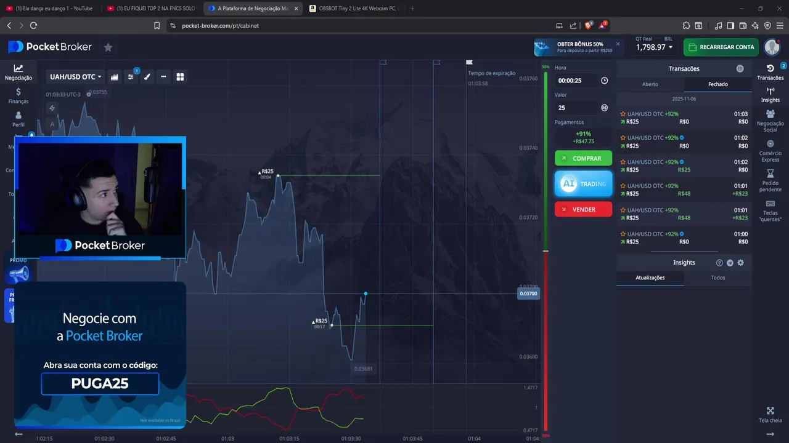Open Comércio Express panel
Image resolution: width=789 pixels, height=443 pixels.
pos(770,151)
